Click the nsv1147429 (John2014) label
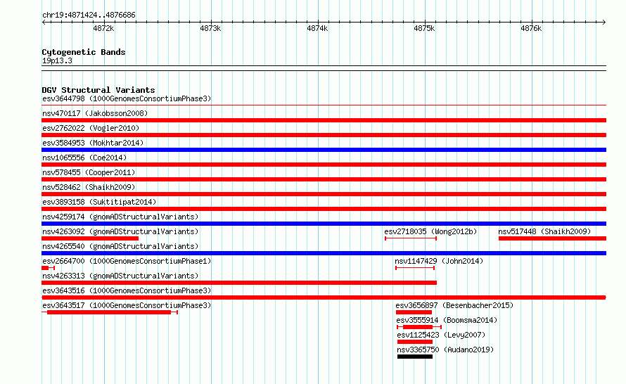 [x=439, y=261]
